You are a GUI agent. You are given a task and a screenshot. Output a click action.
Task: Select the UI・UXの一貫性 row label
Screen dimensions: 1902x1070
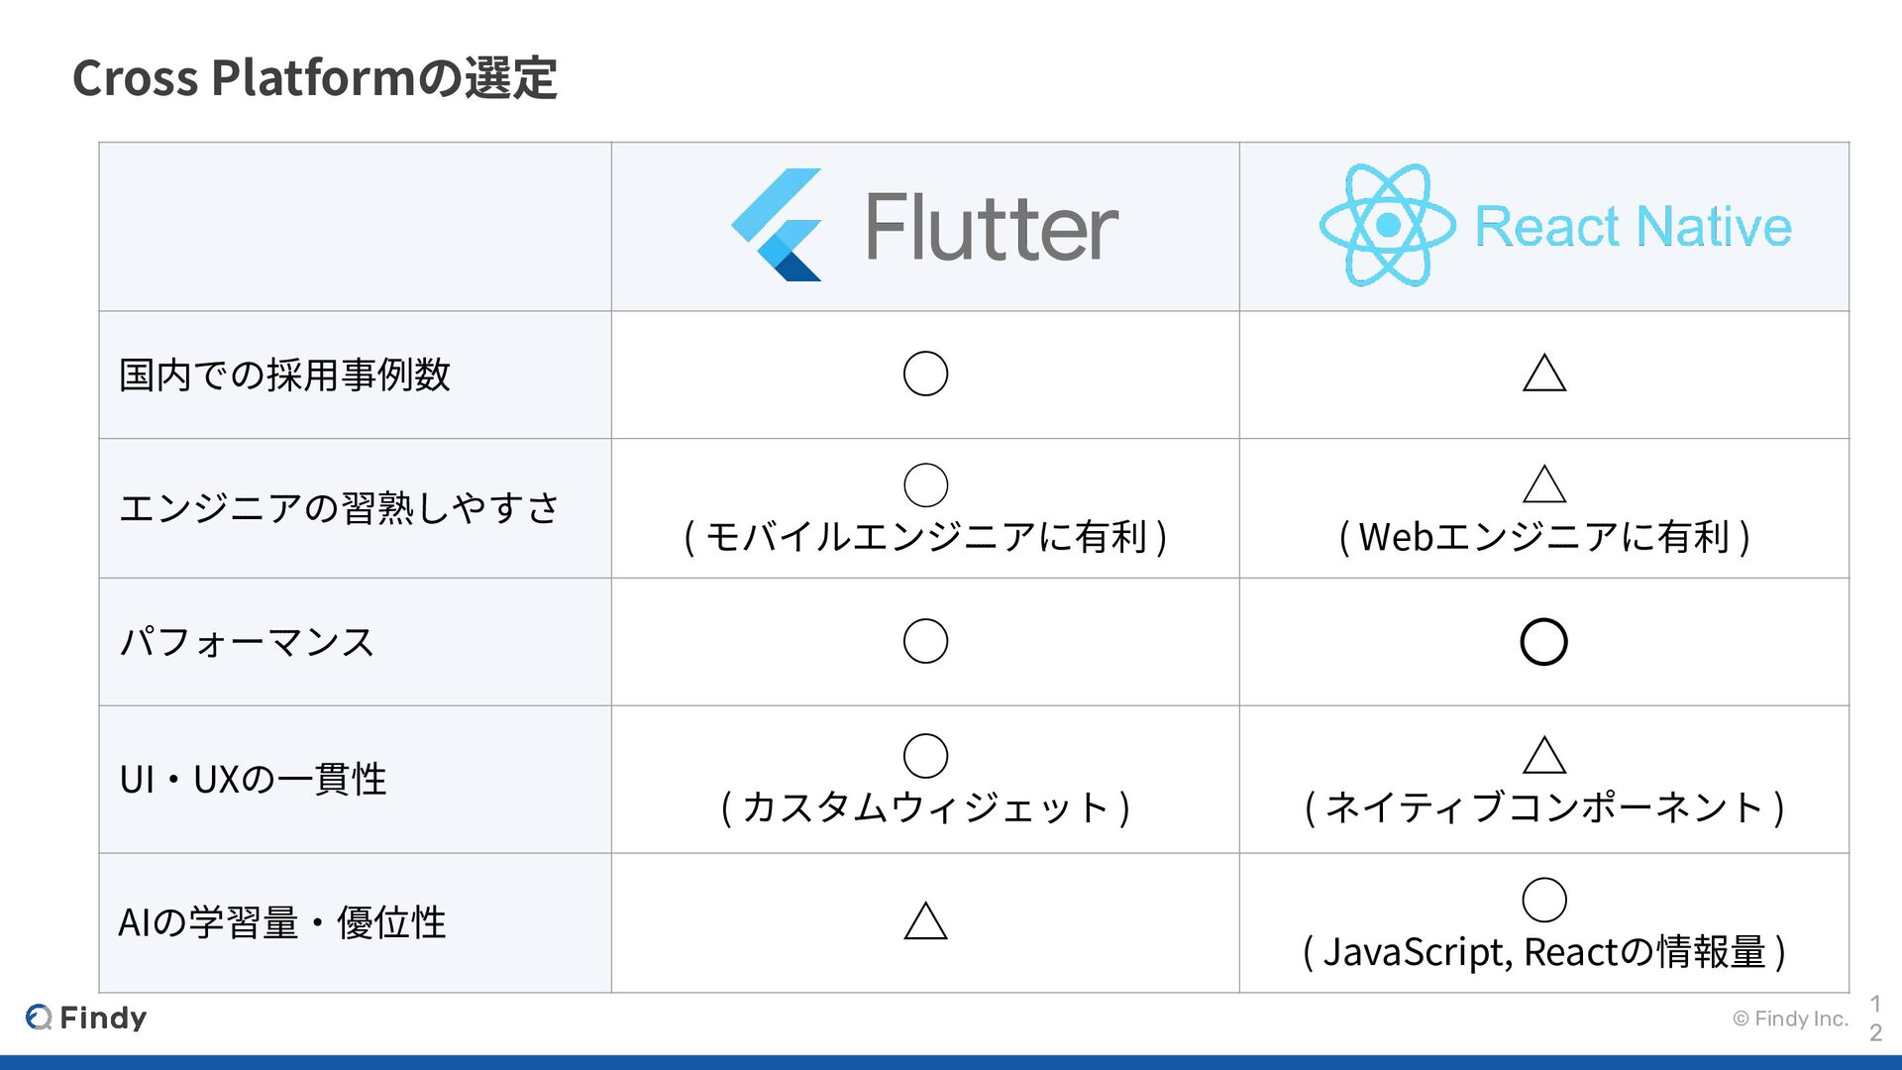pyautogui.click(x=253, y=780)
